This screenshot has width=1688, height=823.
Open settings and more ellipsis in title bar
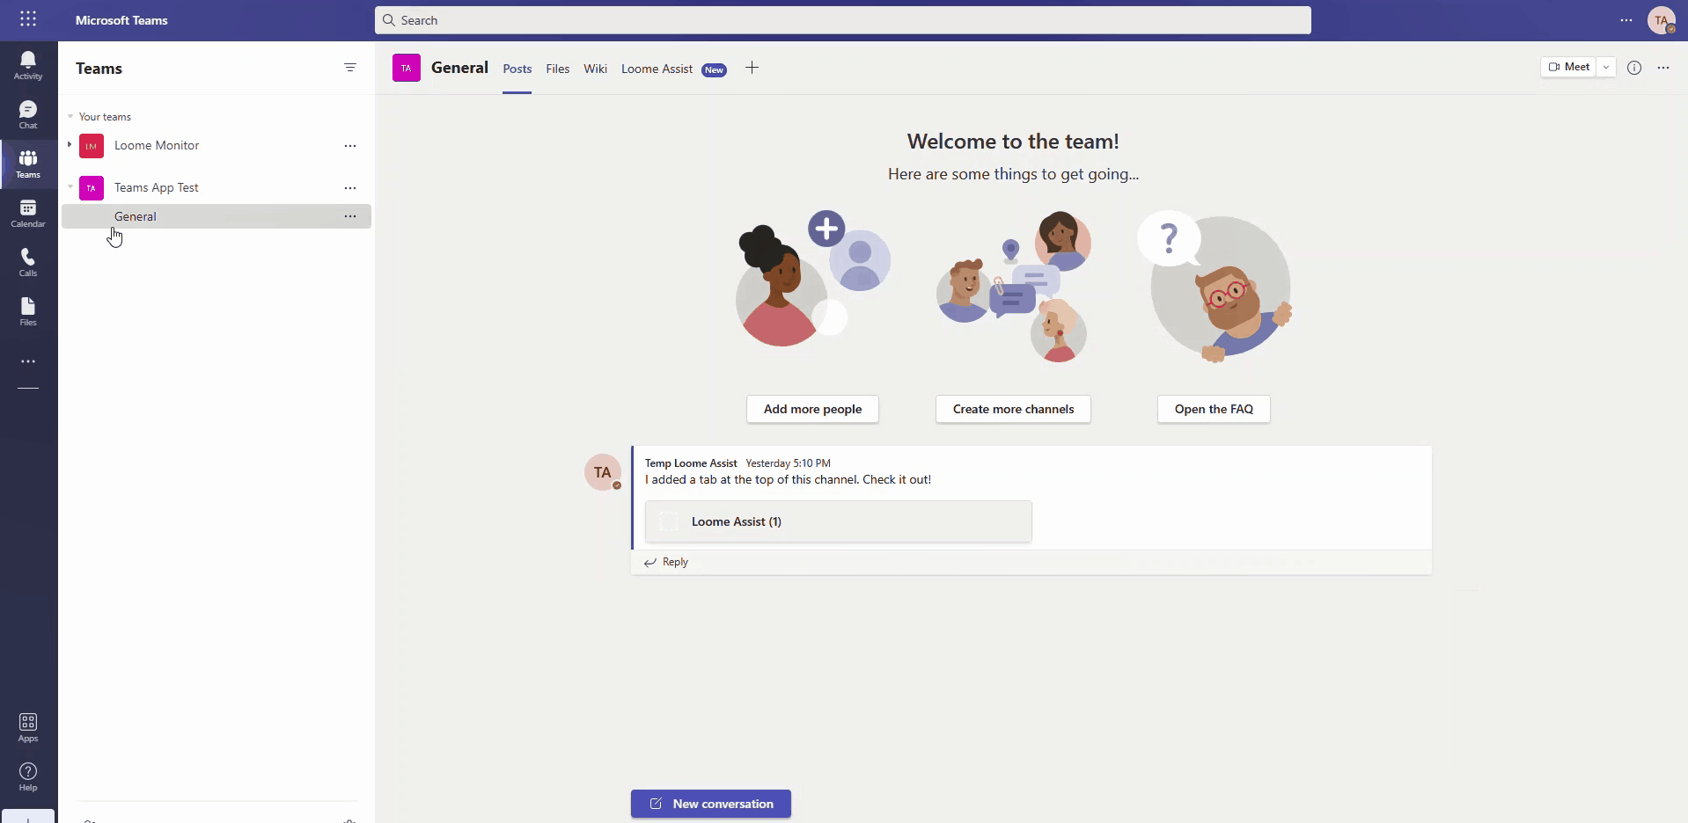(x=1626, y=20)
